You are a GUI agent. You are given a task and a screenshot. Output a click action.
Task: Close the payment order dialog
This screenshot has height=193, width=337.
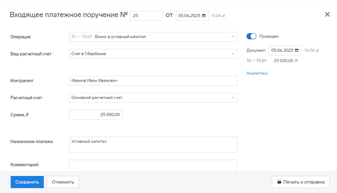click(x=327, y=14)
